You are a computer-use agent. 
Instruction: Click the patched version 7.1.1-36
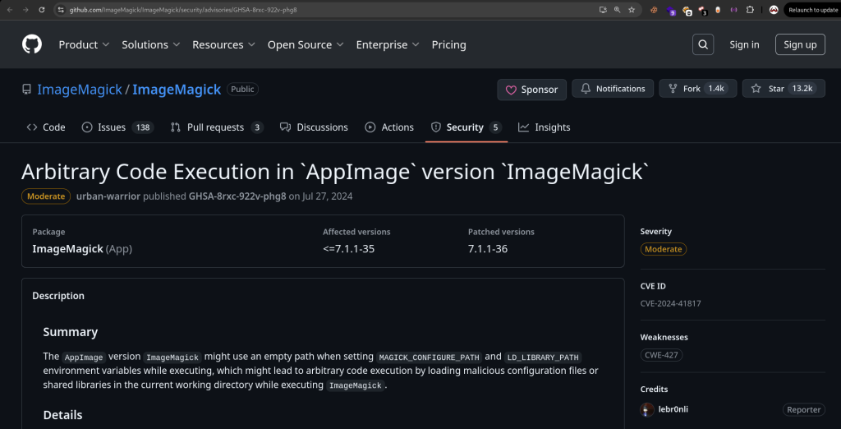tap(488, 248)
